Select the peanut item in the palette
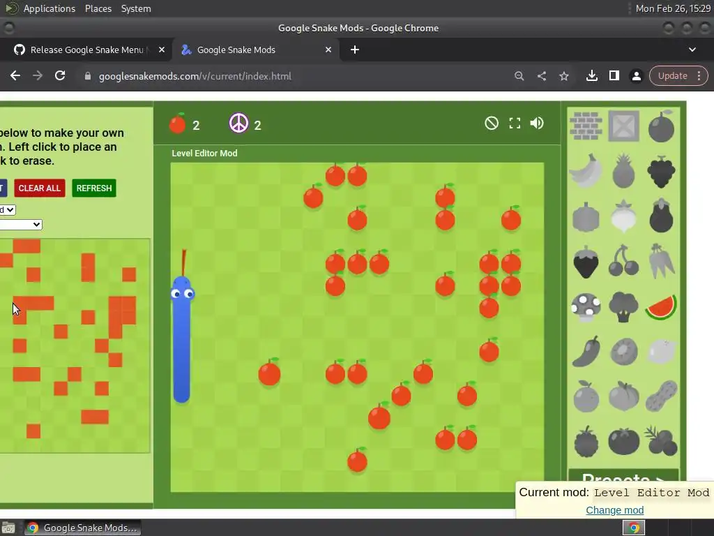The width and height of the screenshot is (714, 536). (x=661, y=396)
